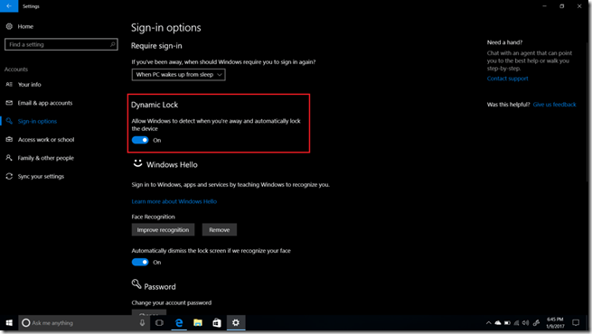592x334 pixels.
Task: Click the search magnifier in Find a setting
Action: pos(112,44)
